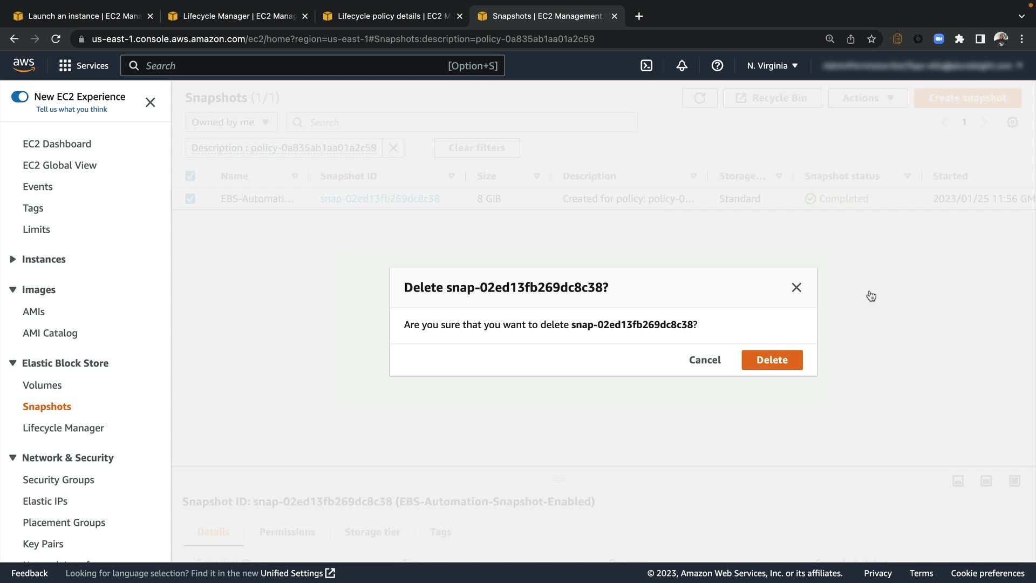Open the notifications bell icon
1036x583 pixels.
click(682, 65)
